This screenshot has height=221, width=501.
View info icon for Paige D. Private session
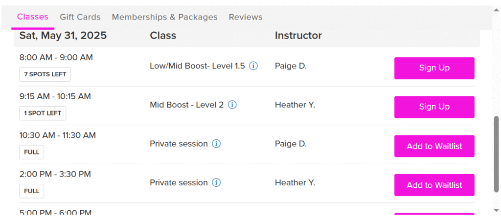pos(216,144)
